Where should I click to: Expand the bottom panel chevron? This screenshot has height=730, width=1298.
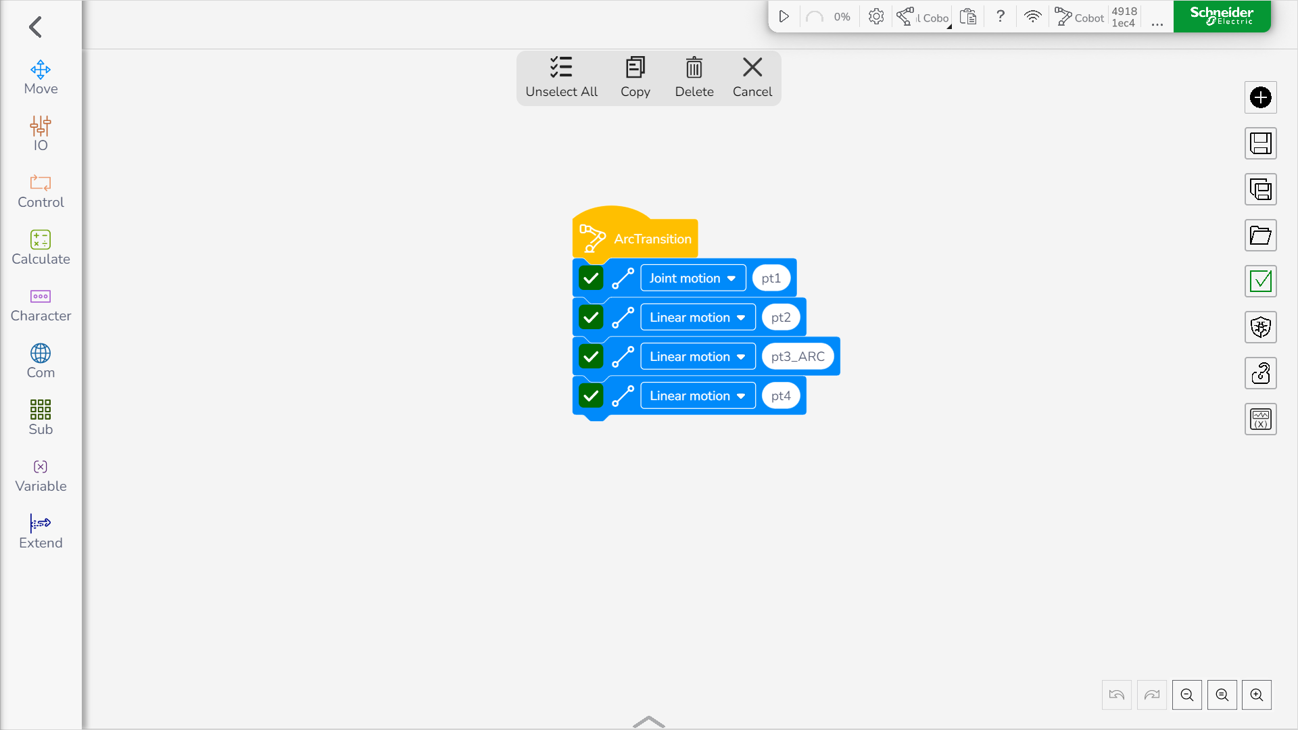tap(648, 721)
